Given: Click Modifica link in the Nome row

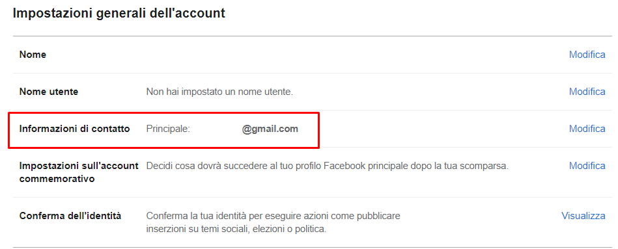Looking at the screenshot, I should click(587, 55).
